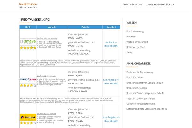Screen dimensions: 192x128
Task: Click 'Alle 12 Monate eine Ratenpause' bullet
Action: (x=52, y=79)
